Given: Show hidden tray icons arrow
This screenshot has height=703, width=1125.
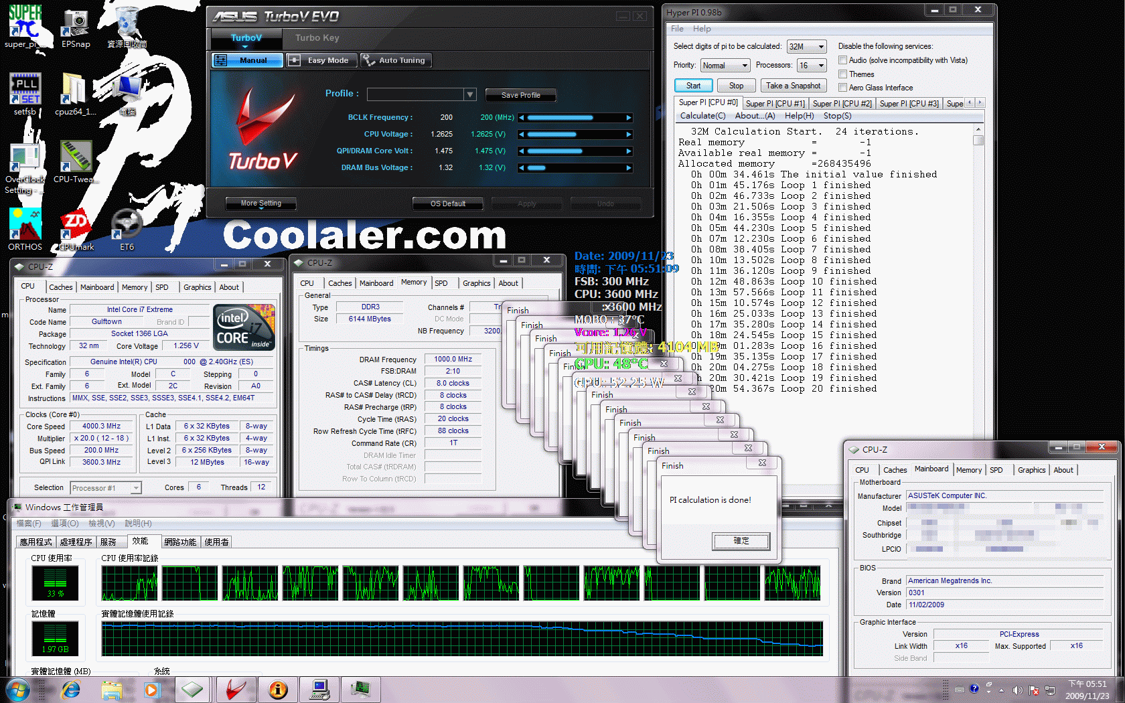Looking at the screenshot, I should pyautogui.click(x=1001, y=690).
